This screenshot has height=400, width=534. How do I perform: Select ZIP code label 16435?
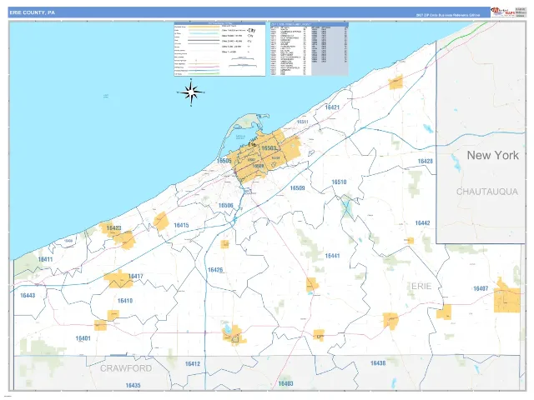coord(133,385)
